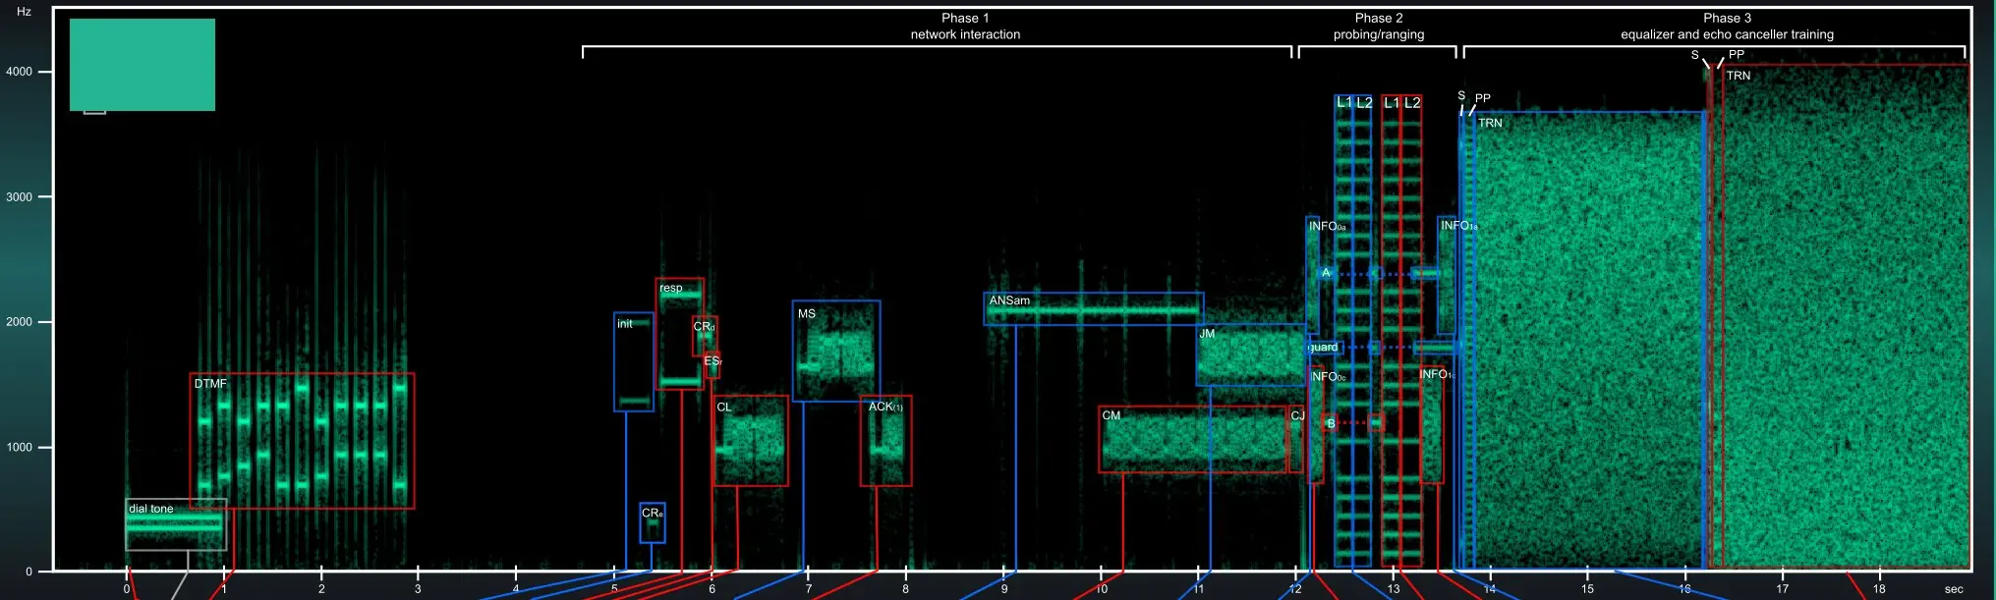Click the Phase 2 probing/ranging label

(1378, 27)
